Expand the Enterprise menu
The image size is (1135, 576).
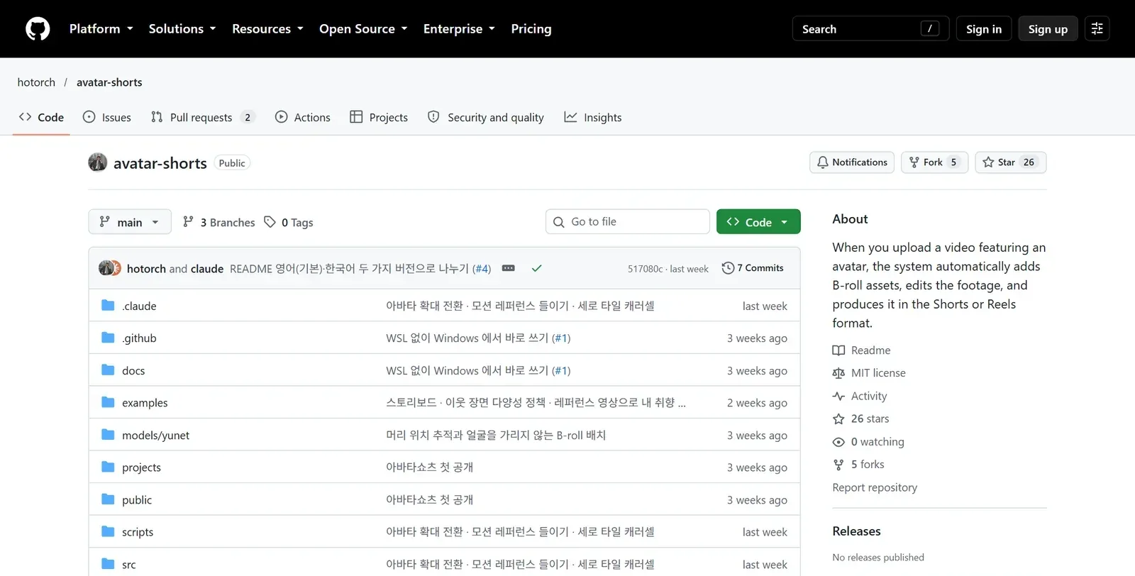(460, 29)
